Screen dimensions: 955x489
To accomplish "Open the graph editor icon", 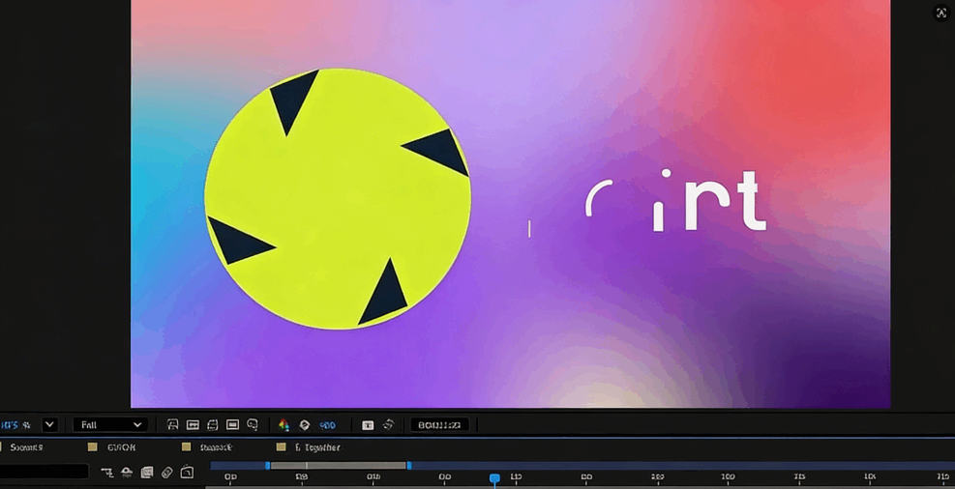I will (x=188, y=473).
